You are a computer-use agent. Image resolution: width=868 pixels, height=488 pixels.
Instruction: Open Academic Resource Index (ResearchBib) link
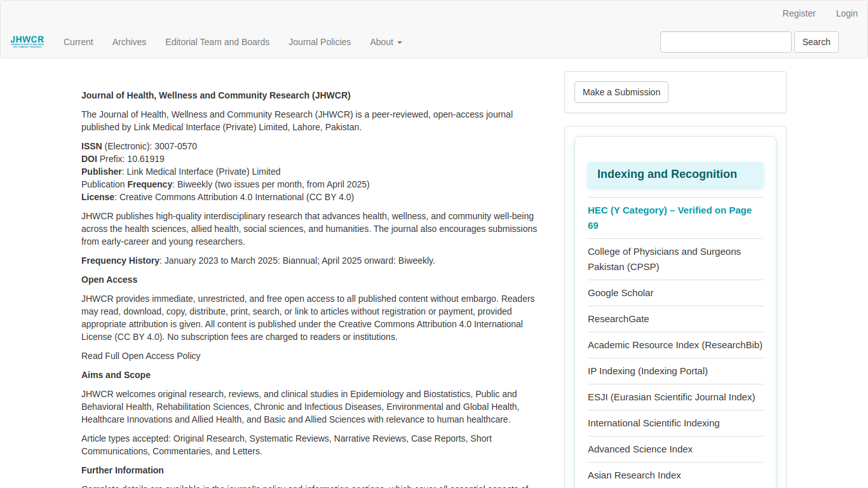coord(675,345)
